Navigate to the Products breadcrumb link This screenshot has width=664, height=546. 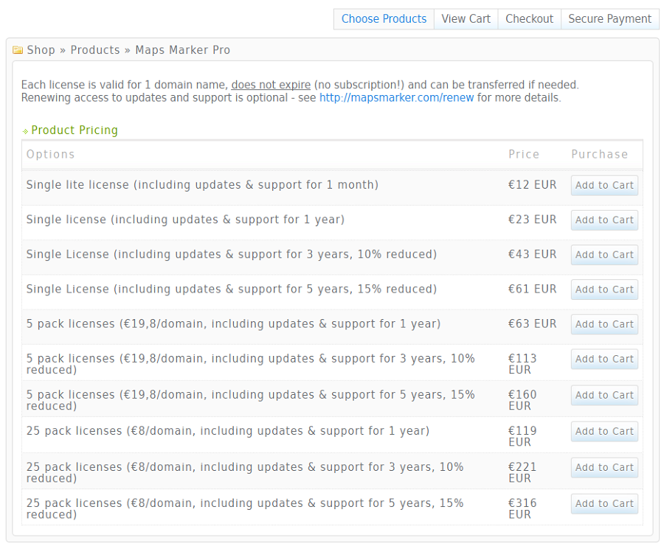click(95, 50)
